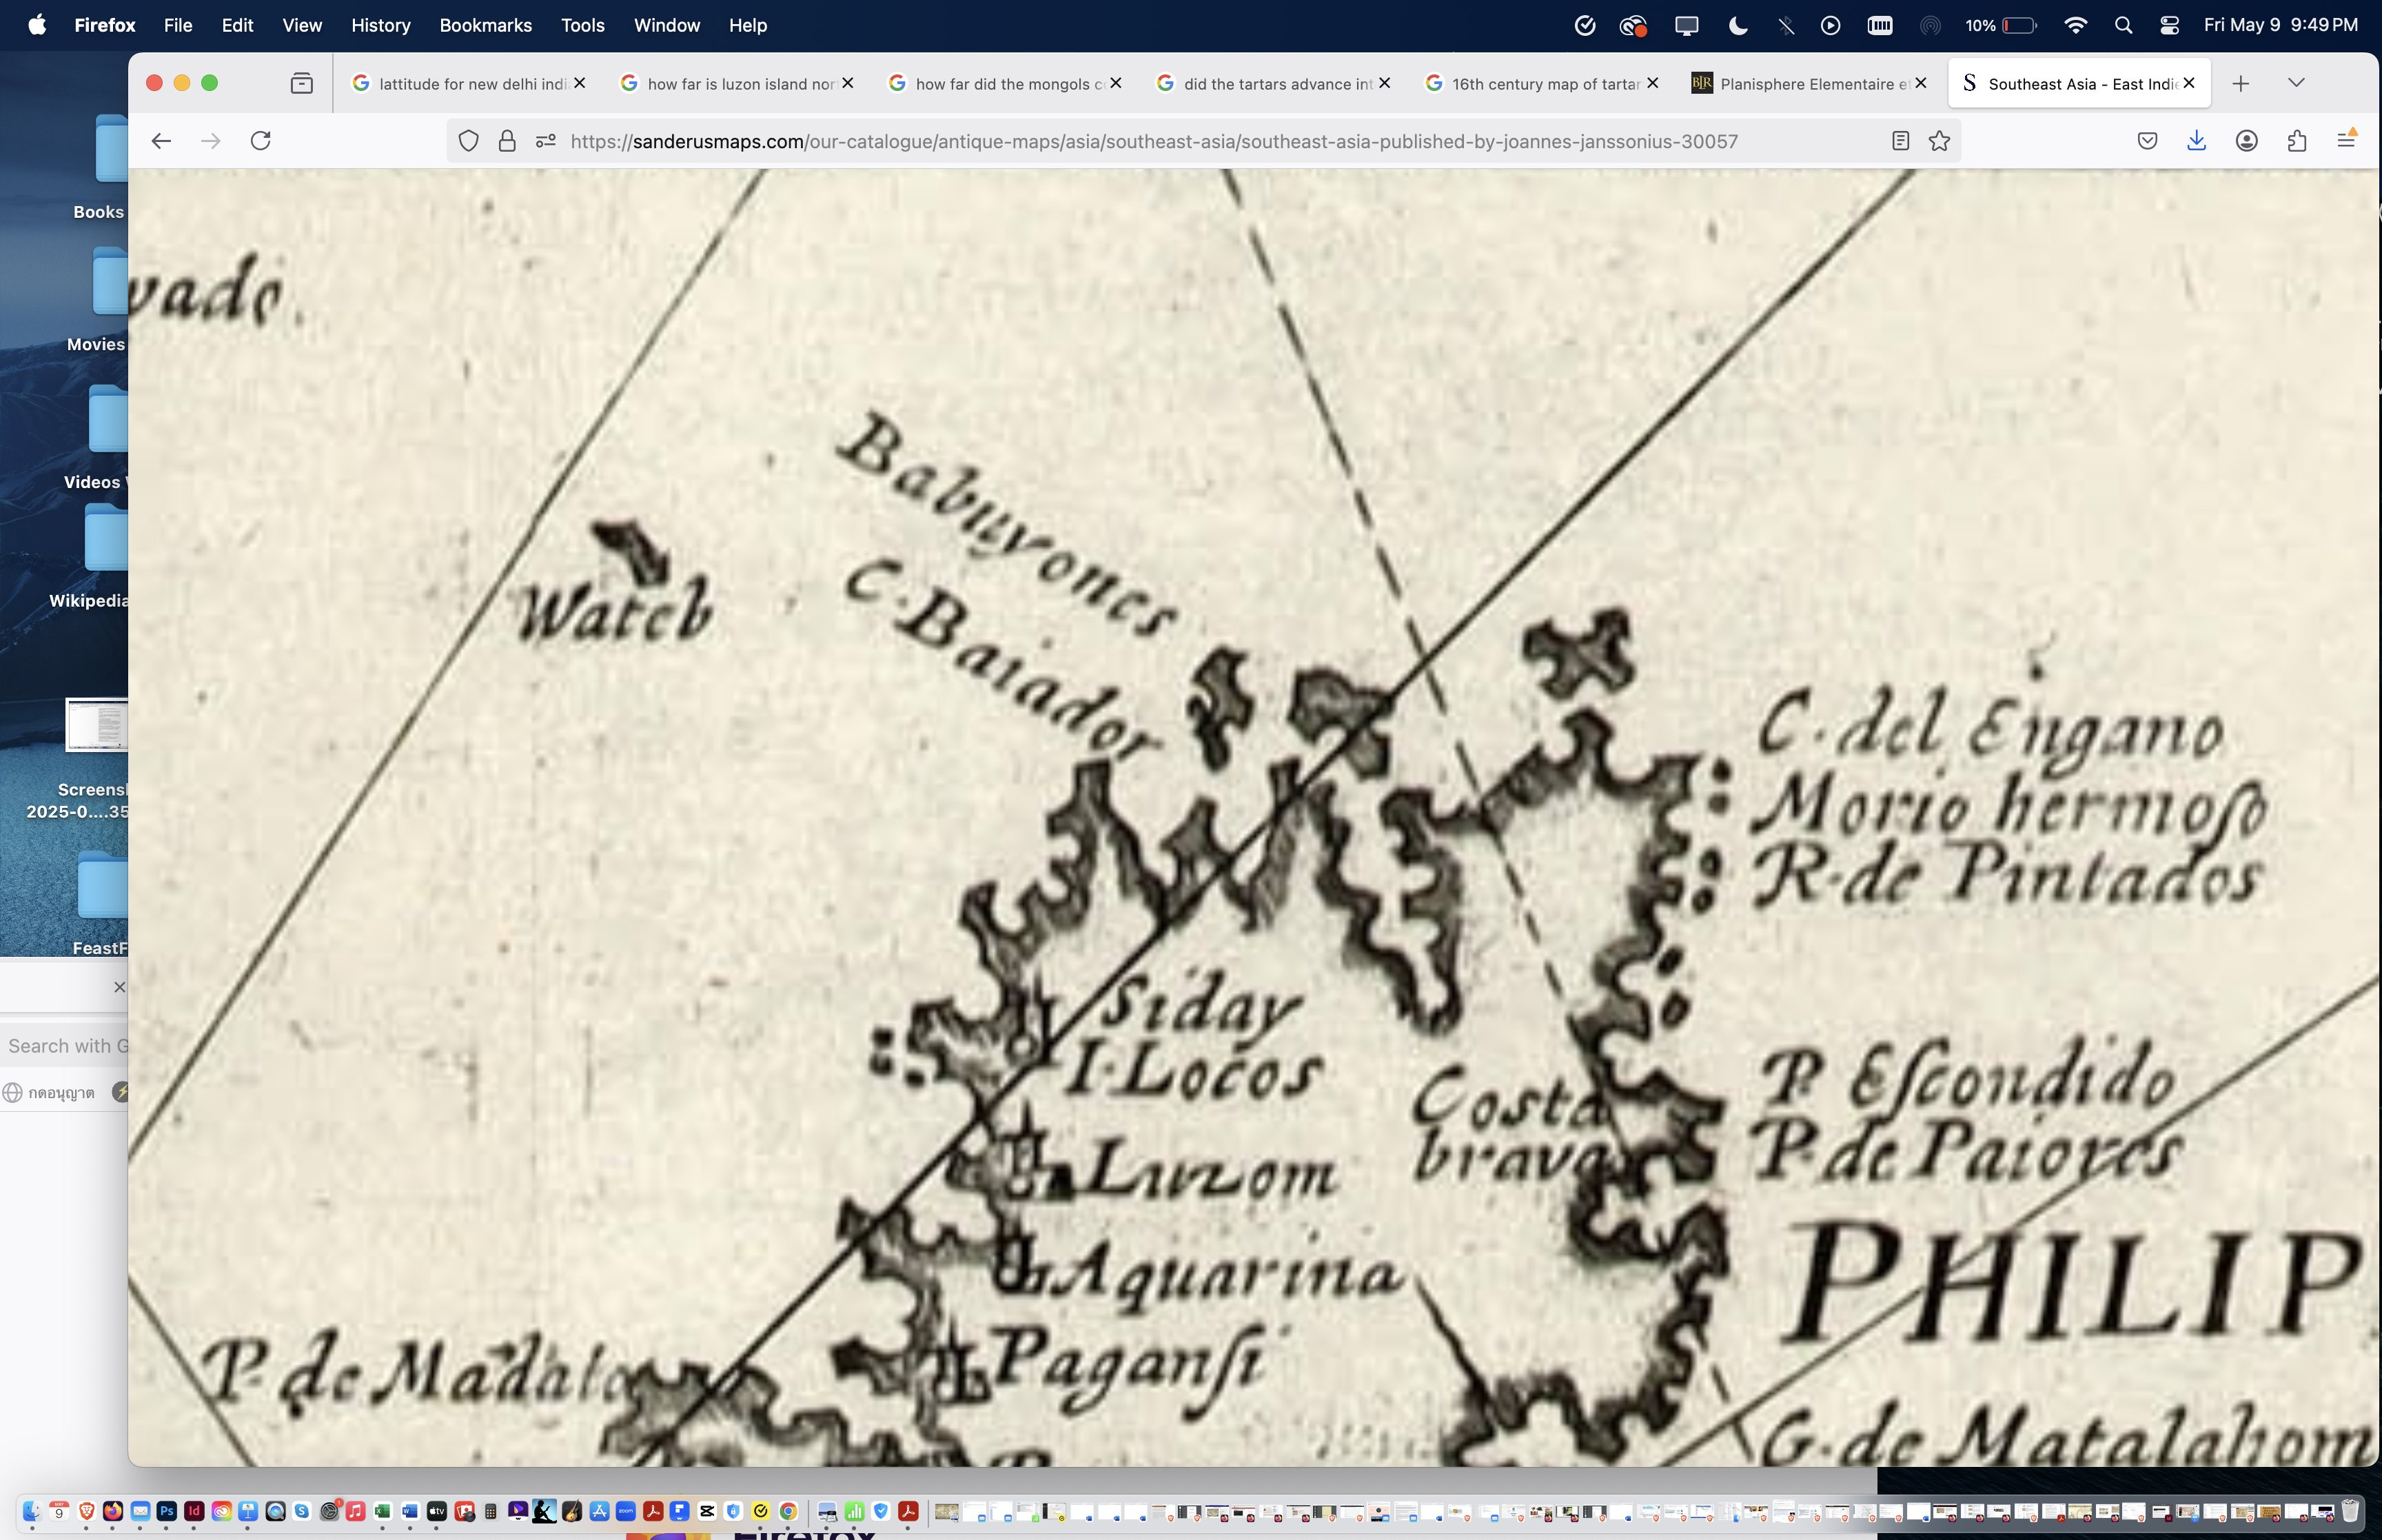Screen dimensions: 2382x1540
Task: Open Spotlight search magnifier
Action: (x=2123, y=26)
